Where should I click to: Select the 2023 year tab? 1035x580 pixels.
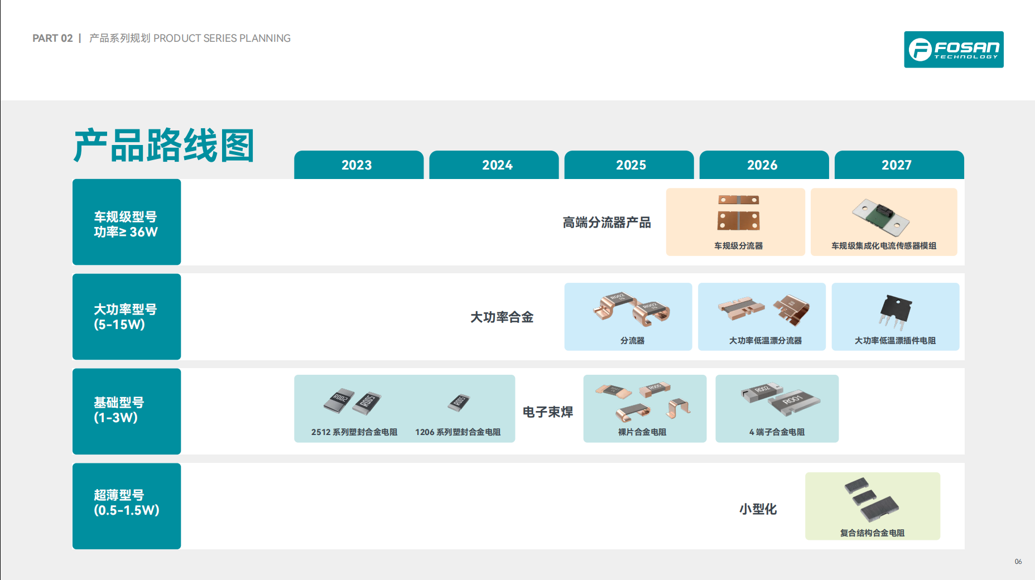(358, 165)
